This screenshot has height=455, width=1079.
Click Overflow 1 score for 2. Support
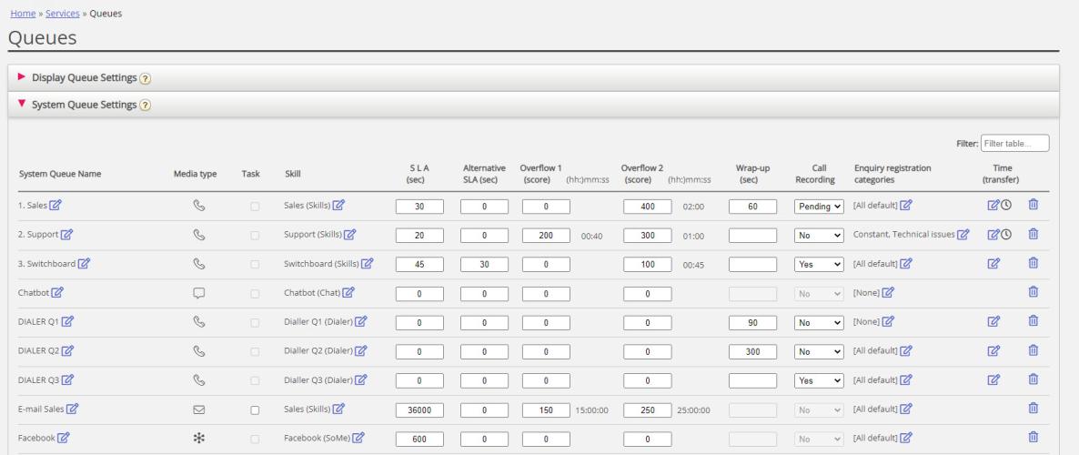point(547,236)
